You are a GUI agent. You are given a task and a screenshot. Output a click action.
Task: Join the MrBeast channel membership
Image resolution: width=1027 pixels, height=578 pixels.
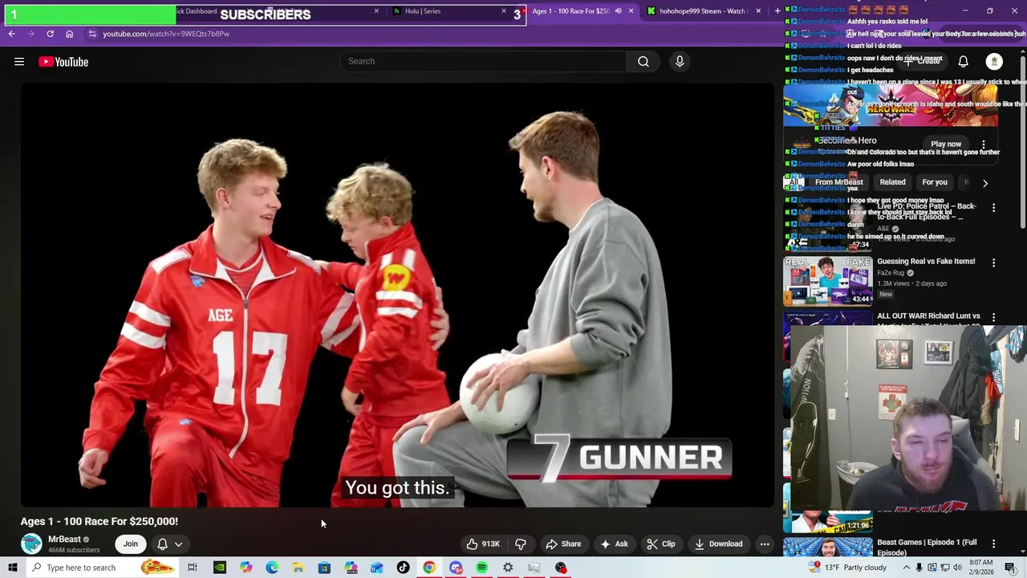130,544
